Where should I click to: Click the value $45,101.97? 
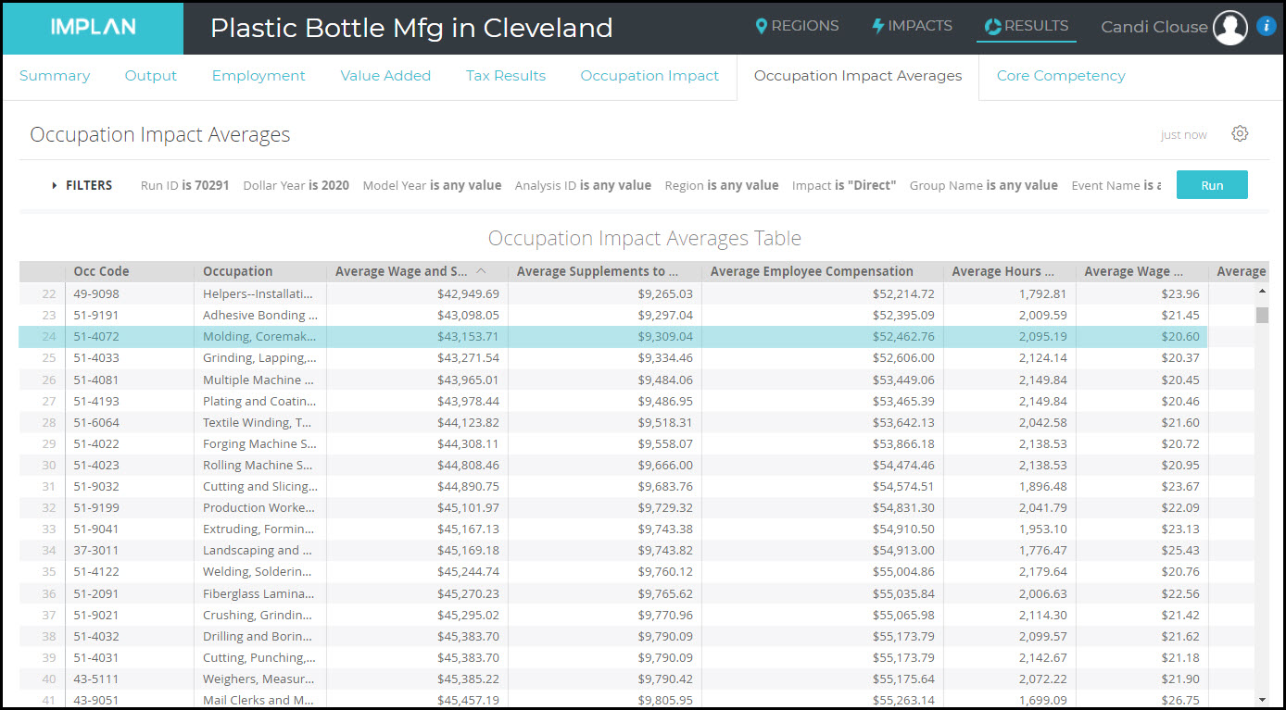(468, 507)
